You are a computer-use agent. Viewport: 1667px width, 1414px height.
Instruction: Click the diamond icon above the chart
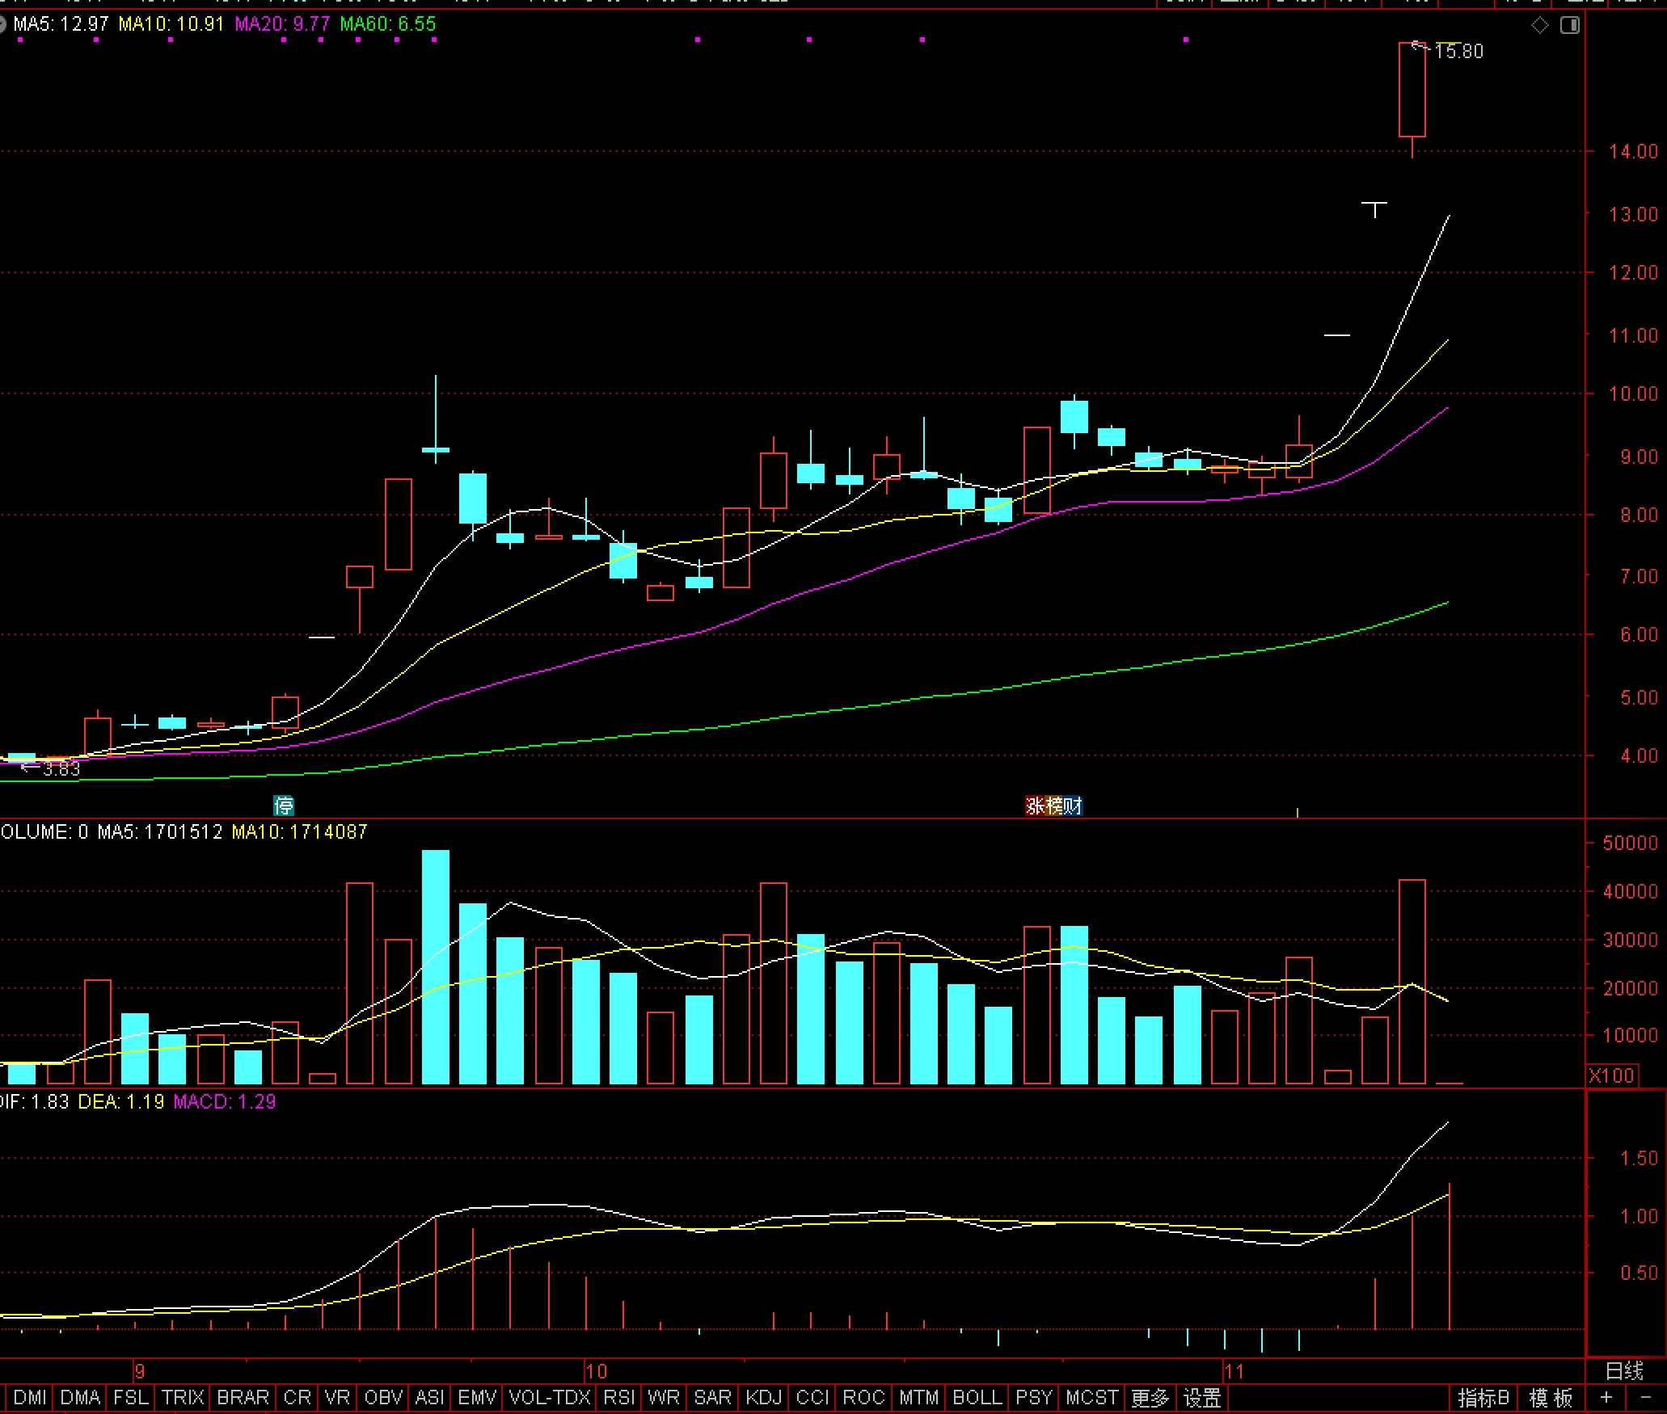[1539, 25]
